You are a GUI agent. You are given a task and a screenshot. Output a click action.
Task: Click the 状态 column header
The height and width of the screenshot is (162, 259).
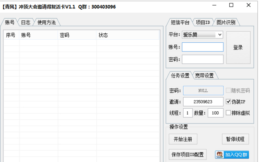128,35
